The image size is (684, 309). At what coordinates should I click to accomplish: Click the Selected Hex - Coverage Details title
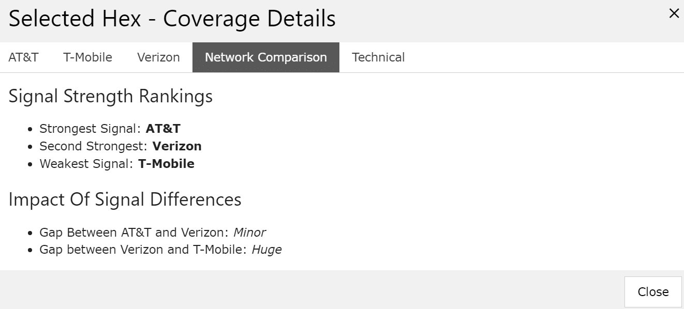pos(172,19)
